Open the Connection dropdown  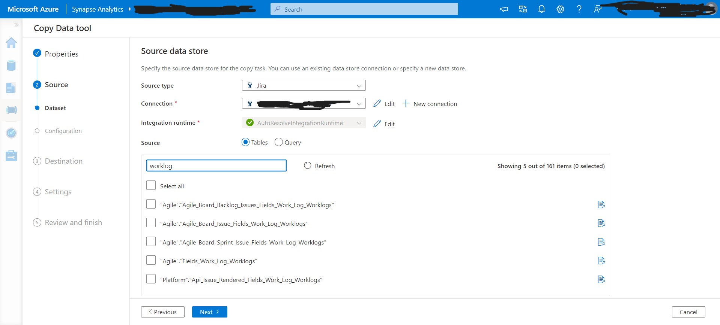[x=304, y=103]
